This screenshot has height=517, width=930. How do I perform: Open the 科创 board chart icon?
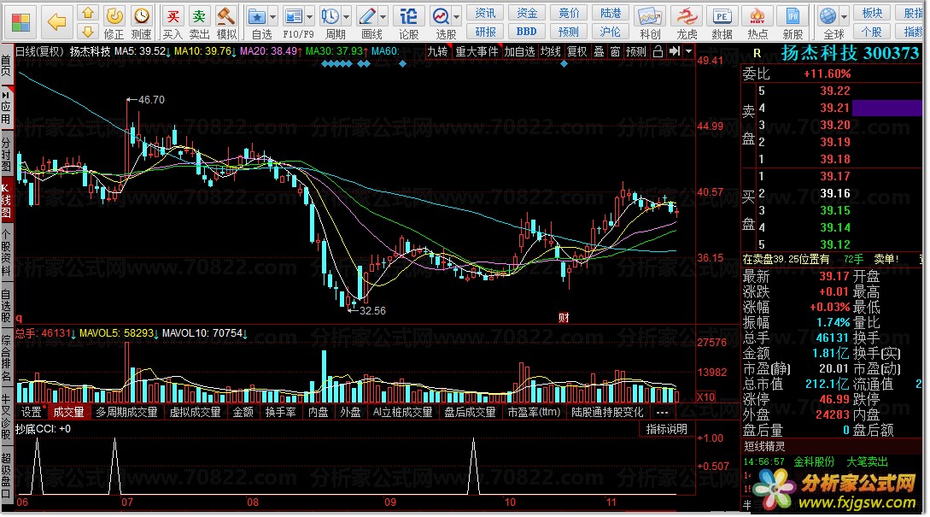pyautogui.click(x=649, y=22)
